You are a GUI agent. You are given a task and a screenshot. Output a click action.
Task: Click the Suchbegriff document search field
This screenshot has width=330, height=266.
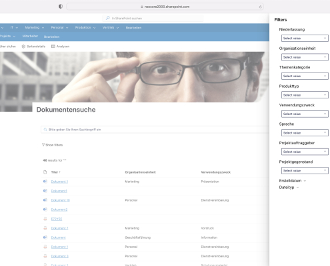[x=155, y=130]
